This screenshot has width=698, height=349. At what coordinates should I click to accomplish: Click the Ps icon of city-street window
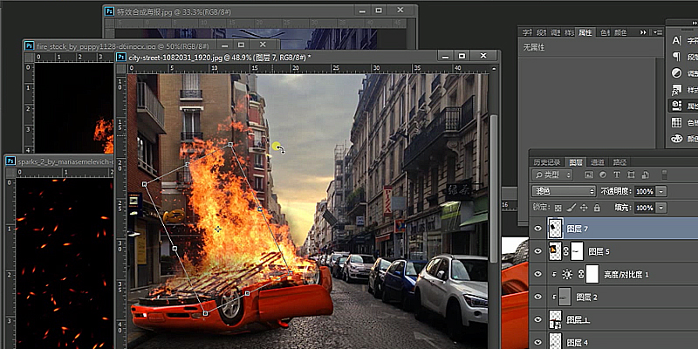(121, 57)
